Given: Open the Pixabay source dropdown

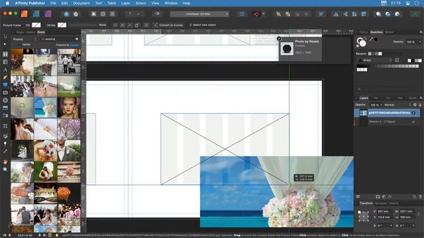Looking at the screenshot, I should pos(25,39).
